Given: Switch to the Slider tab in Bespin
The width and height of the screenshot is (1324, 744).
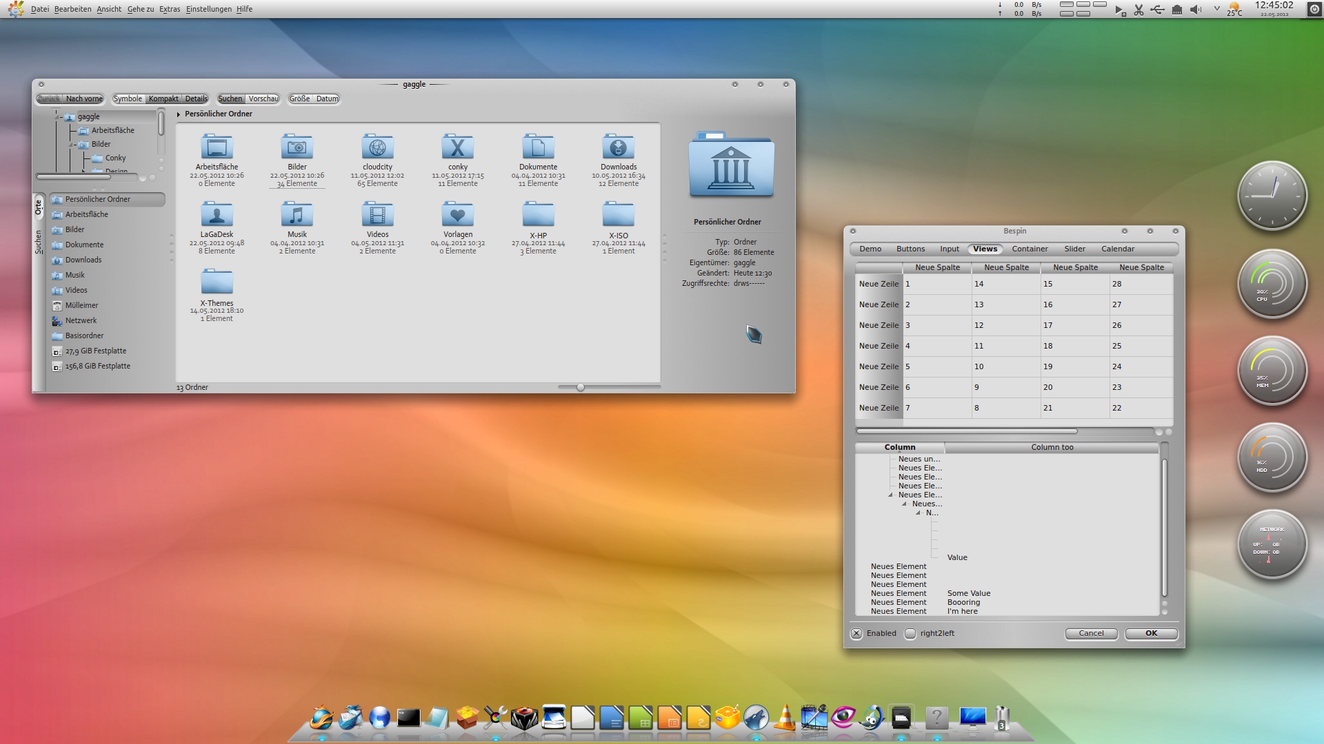Looking at the screenshot, I should coord(1074,249).
